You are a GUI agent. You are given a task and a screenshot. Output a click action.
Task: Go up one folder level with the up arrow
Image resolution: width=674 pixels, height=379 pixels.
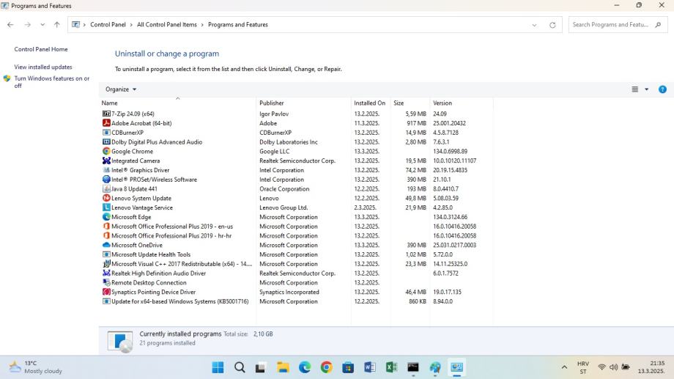[x=57, y=24]
